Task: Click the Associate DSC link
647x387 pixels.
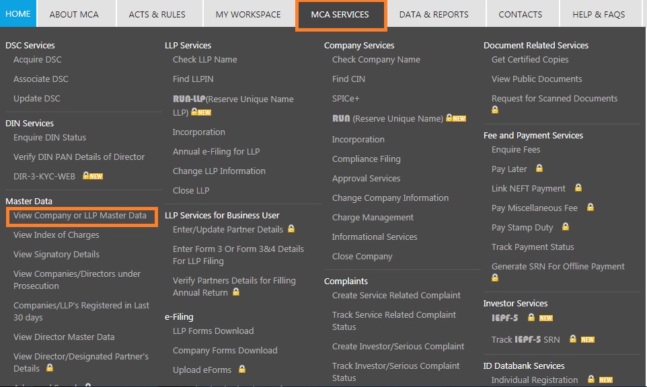Action: click(41, 79)
